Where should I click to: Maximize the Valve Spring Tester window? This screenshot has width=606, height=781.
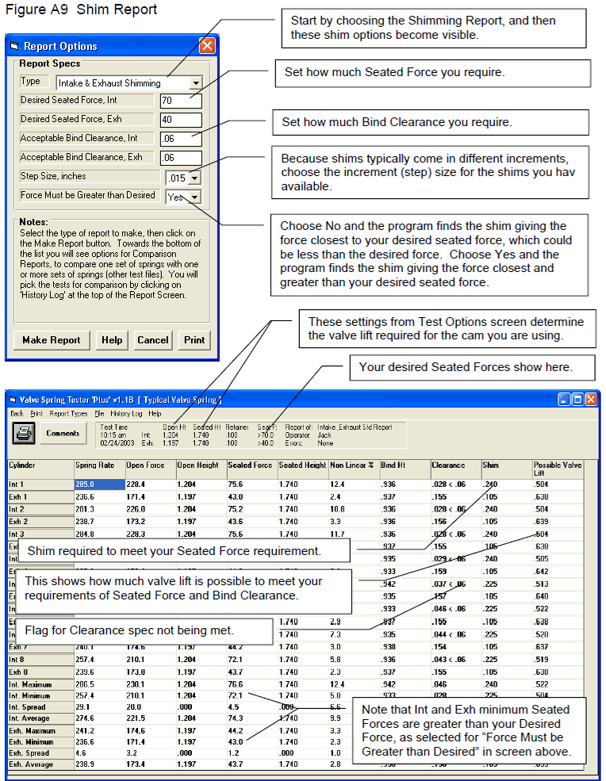point(577,399)
